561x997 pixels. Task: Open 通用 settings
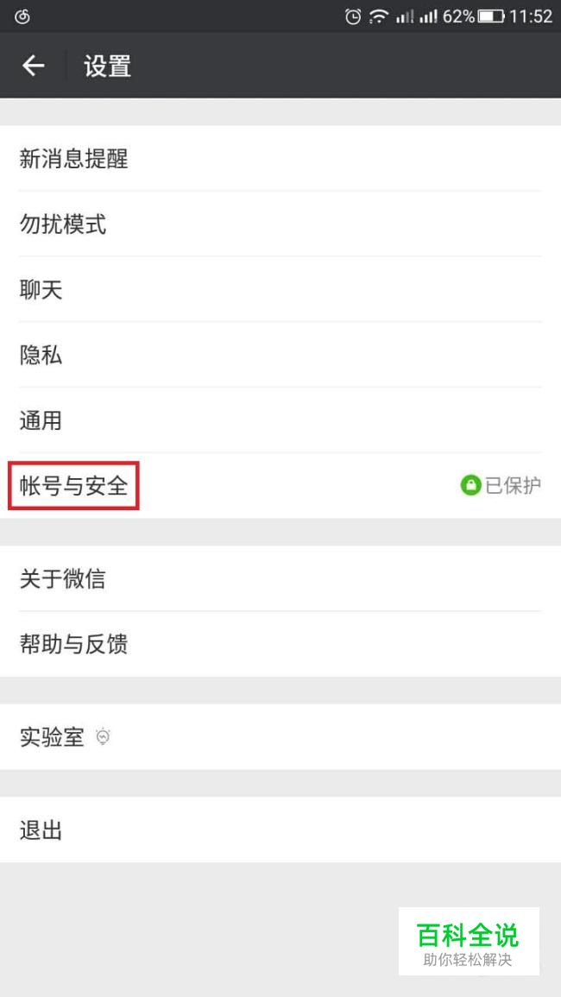[x=280, y=420]
